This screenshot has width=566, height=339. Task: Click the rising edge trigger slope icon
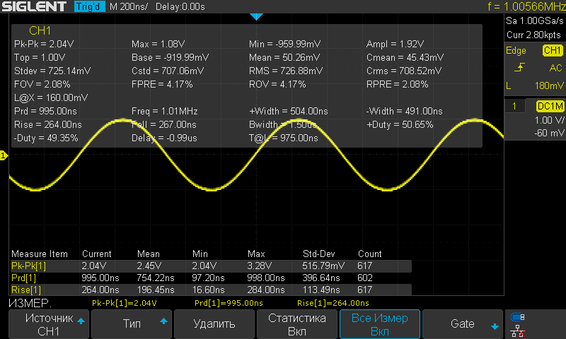point(519,67)
